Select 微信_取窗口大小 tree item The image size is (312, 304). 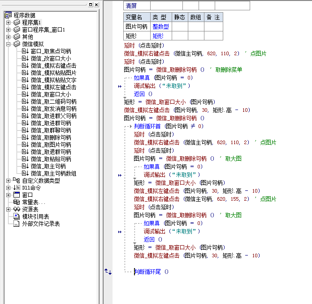51,94
